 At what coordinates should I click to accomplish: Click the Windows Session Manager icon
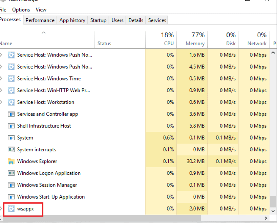click(11, 185)
